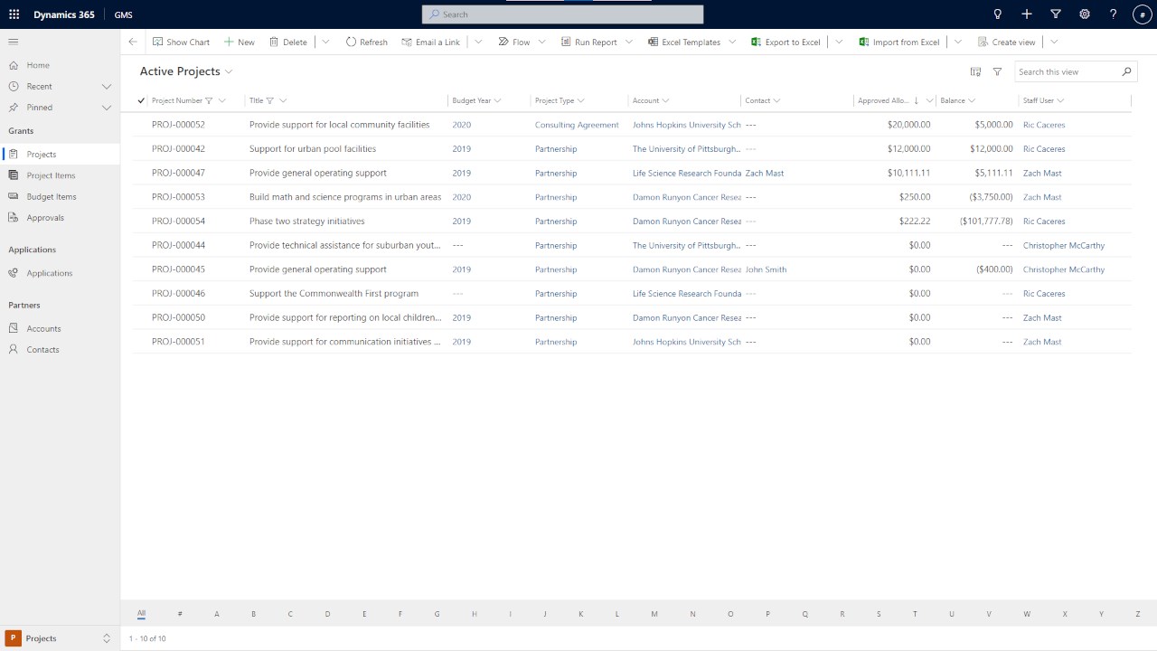This screenshot has height=651, width=1157.
Task: Expand the Recent section in sidebar
Action: pyautogui.click(x=106, y=86)
